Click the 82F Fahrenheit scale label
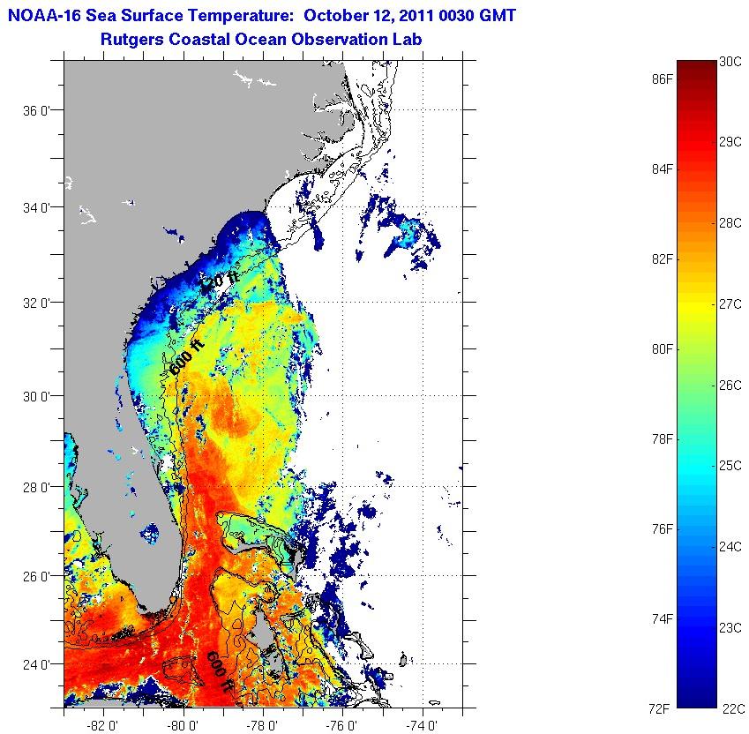The height and width of the screenshot is (734, 749). 662,258
